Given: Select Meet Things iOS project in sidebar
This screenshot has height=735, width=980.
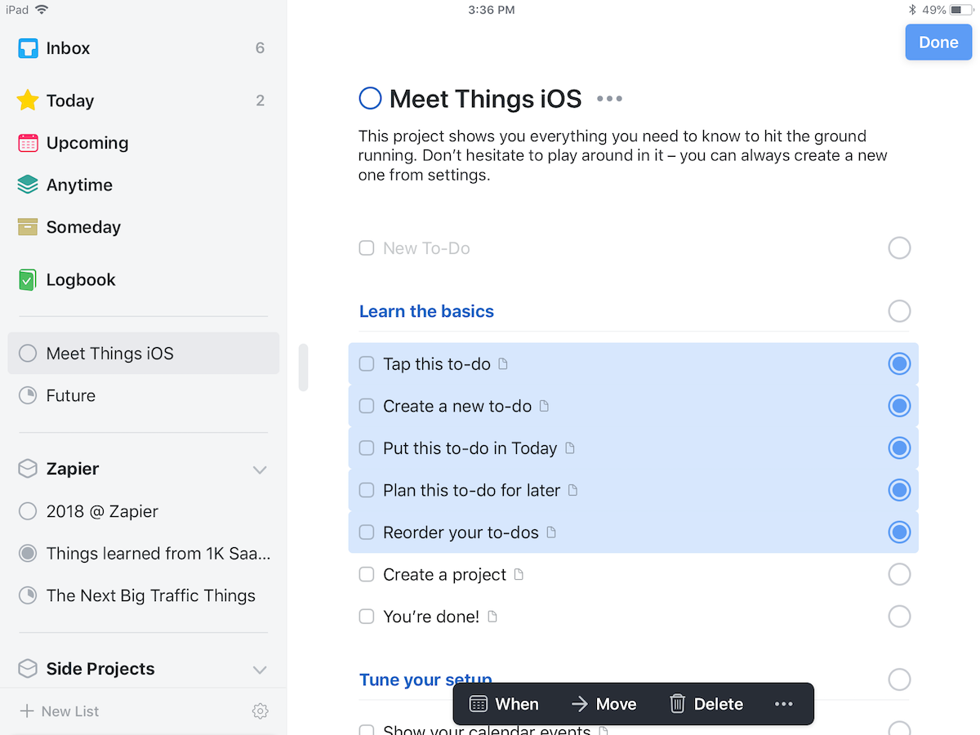Looking at the screenshot, I should pos(143,353).
